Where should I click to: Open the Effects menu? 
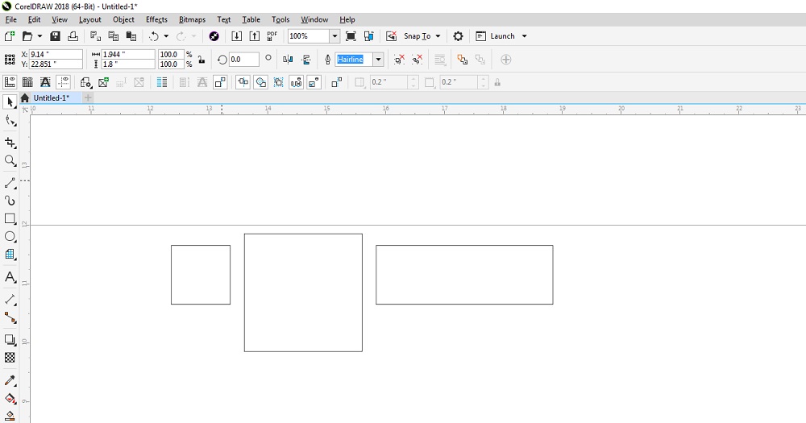tap(156, 19)
